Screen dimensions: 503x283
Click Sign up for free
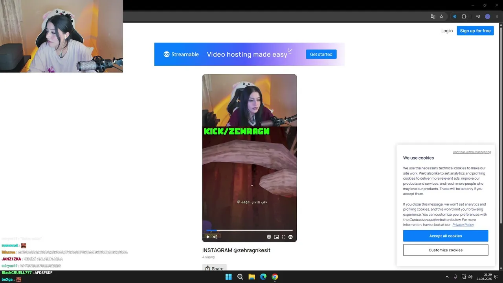475,31
